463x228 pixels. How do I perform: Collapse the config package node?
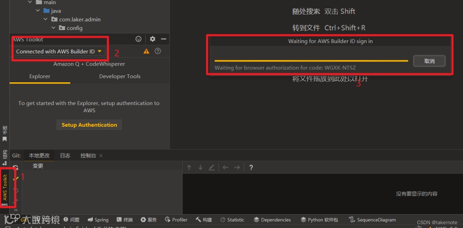(x=53, y=28)
